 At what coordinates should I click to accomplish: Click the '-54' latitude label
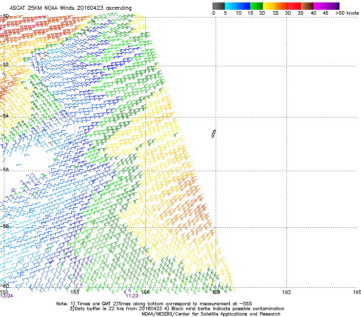[x=4, y=116]
